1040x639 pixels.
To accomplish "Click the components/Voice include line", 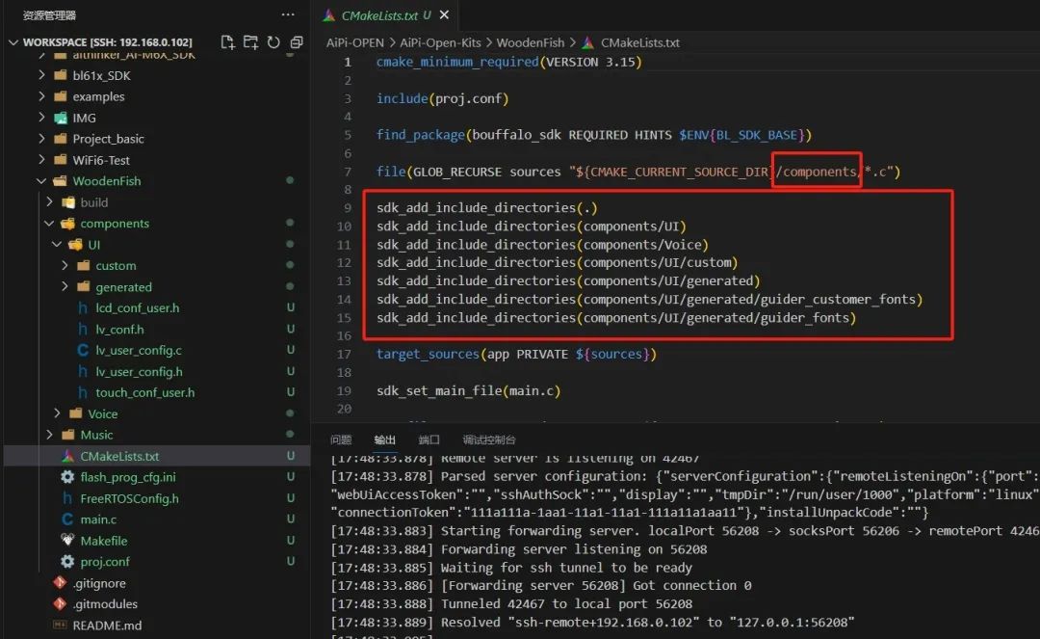I will point(542,244).
